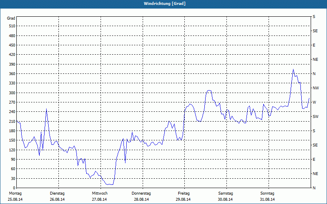The height and width of the screenshot is (204, 327).
Task: Click the 'W' compass label
Action: (x=314, y=102)
